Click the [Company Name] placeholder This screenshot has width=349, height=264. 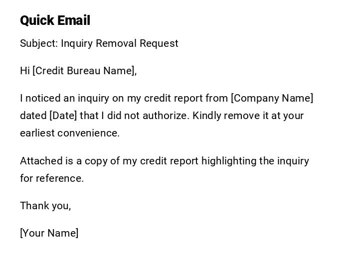point(272,98)
